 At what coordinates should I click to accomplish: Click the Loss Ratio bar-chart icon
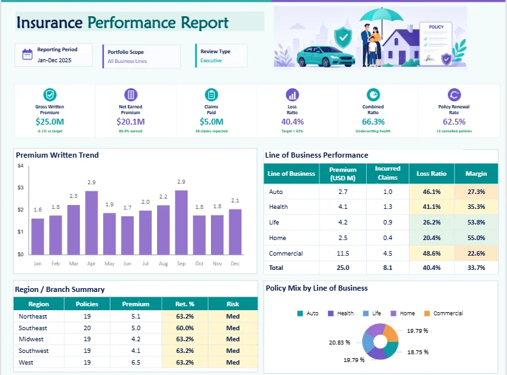pyautogui.click(x=292, y=95)
